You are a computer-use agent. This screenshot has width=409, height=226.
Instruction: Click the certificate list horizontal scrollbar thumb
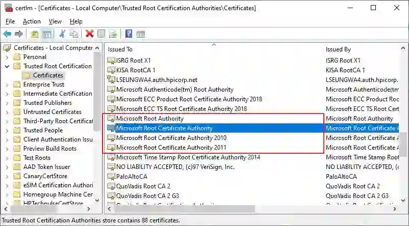click(185, 209)
